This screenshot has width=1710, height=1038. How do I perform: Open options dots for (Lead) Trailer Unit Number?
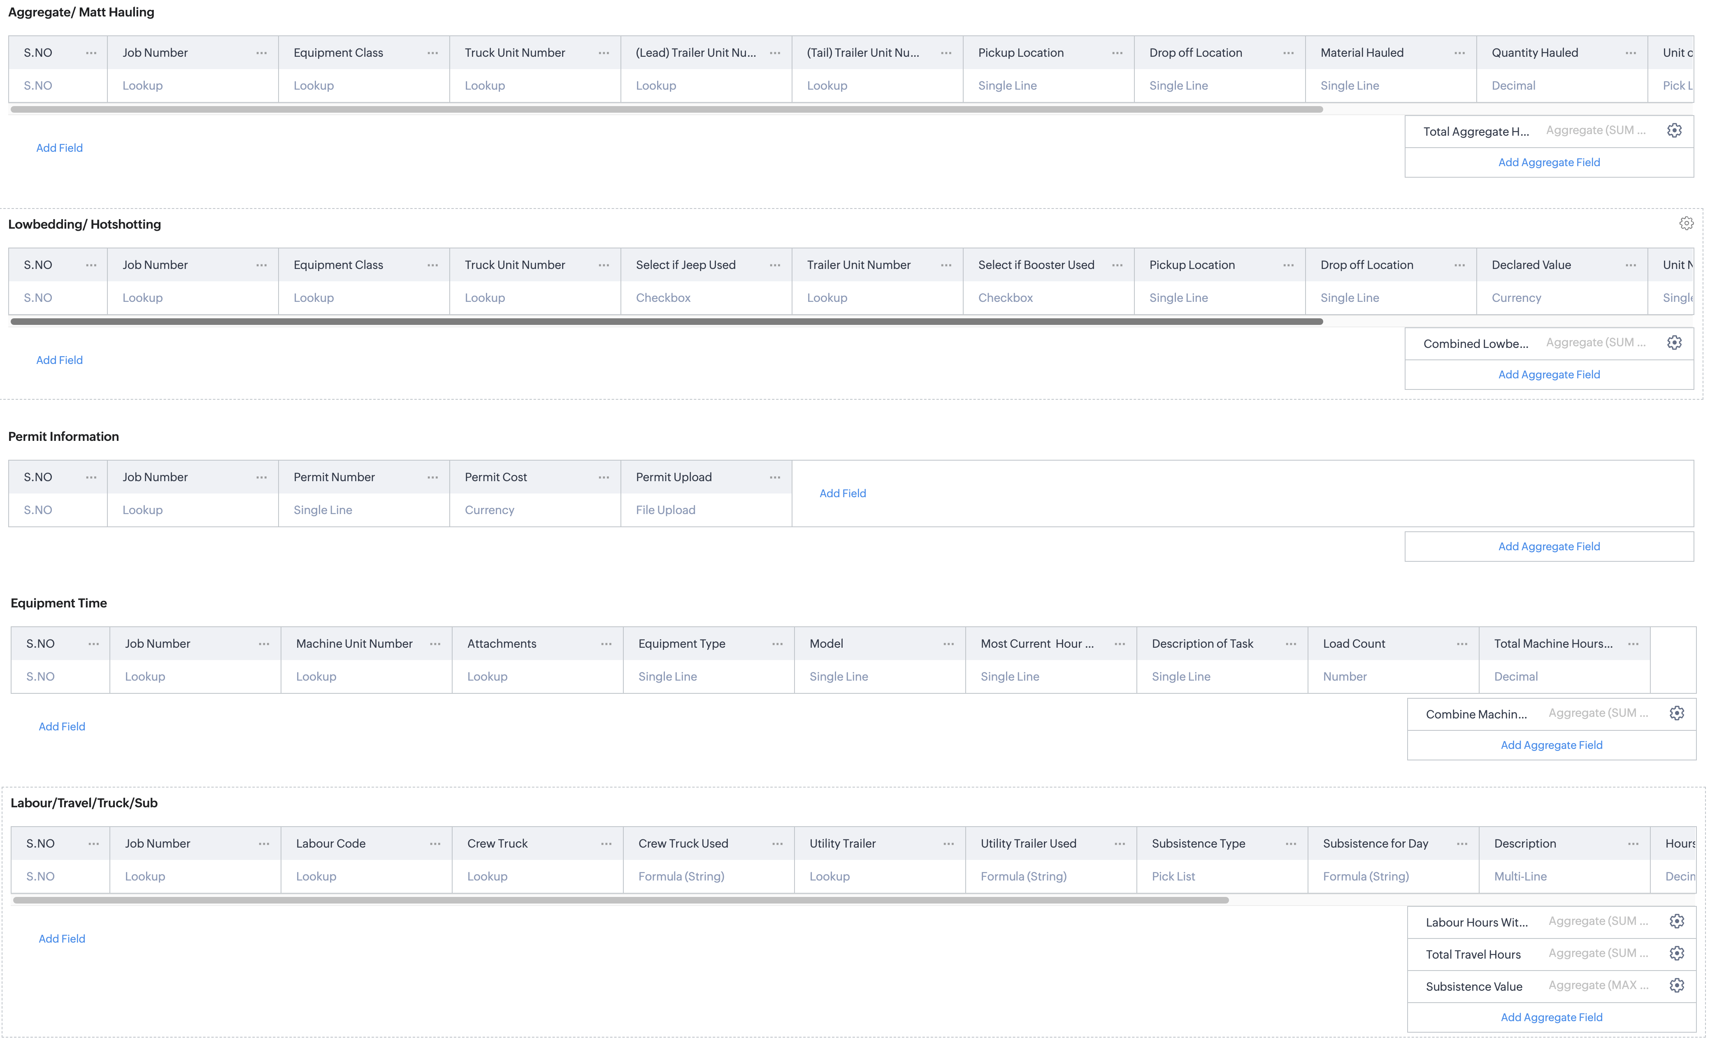click(775, 53)
